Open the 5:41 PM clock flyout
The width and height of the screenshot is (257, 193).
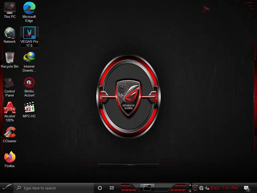[230, 188]
